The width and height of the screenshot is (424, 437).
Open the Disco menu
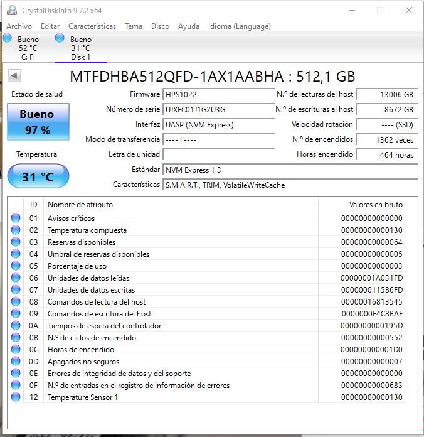pos(160,26)
